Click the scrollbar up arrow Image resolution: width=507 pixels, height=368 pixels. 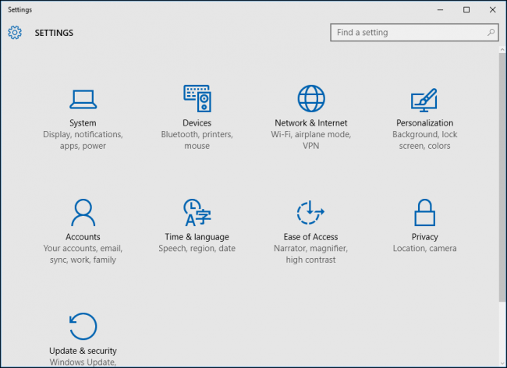pos(502,49)
